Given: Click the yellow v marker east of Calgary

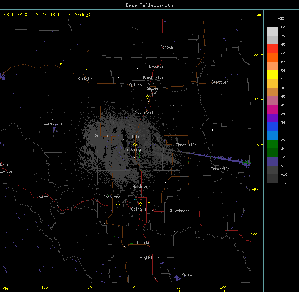Looking at the screenshot, I should (149, 203).
